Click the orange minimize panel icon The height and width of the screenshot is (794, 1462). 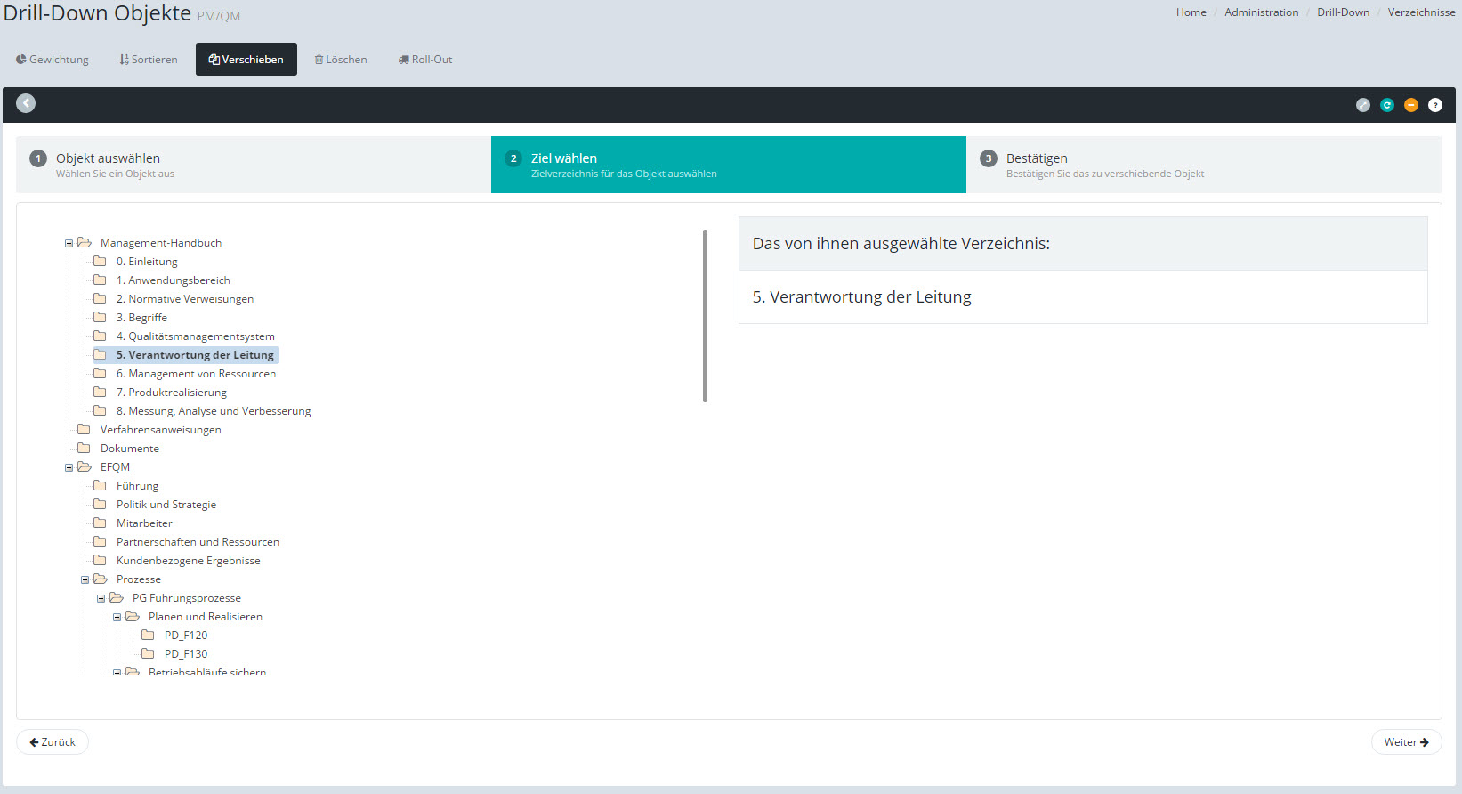[1410, 105]
